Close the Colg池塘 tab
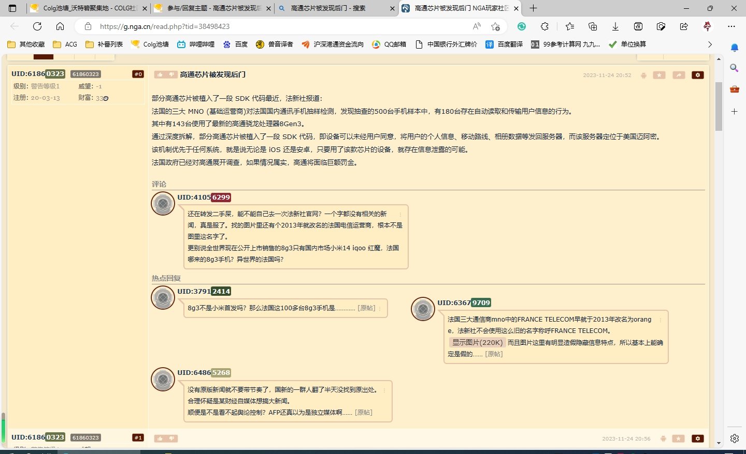The width and height of the screenshot is (746, 454). (x=145, y=8)
